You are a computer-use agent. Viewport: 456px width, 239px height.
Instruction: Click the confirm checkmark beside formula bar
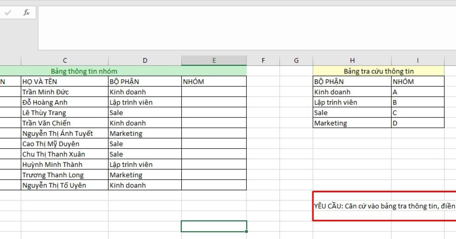pyautogui.click(x=8, y=12)
